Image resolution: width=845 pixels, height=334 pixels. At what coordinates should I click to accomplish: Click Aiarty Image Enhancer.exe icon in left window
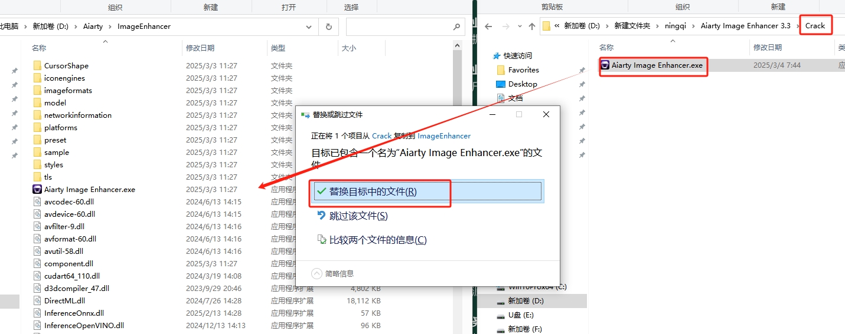point(37,189)
